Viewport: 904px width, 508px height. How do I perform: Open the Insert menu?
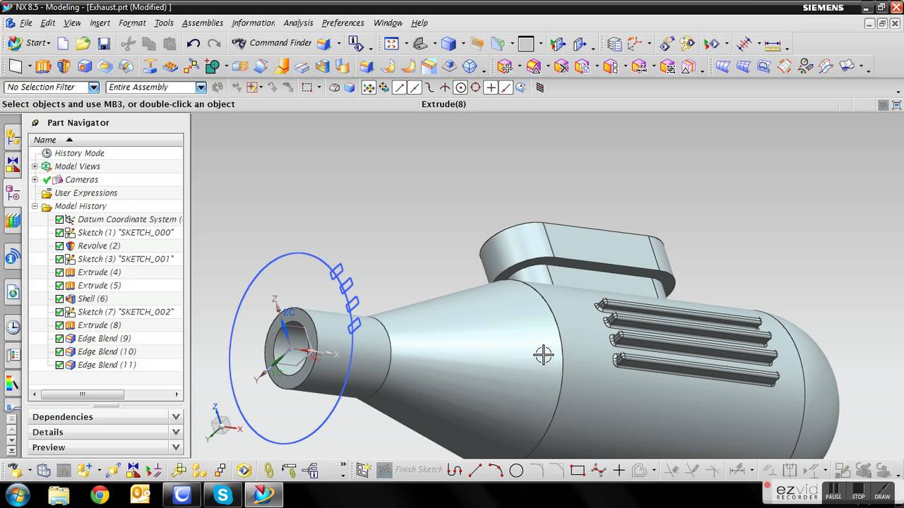100,23
